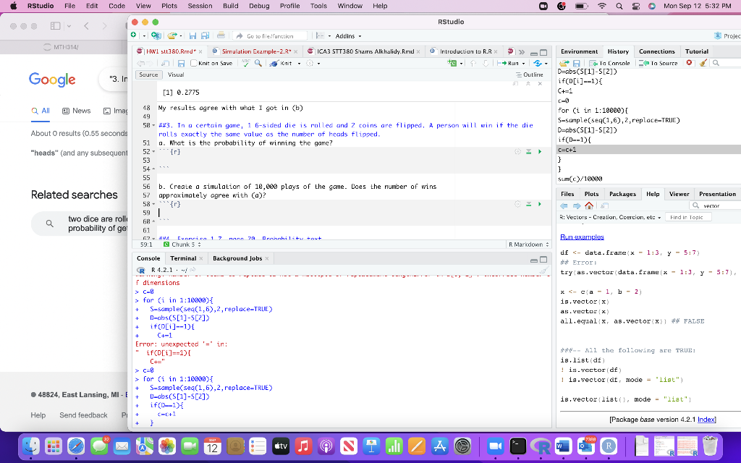Switch editor to Source mode
This screenshot has width=741, height=463.
[x=148, y=75]
